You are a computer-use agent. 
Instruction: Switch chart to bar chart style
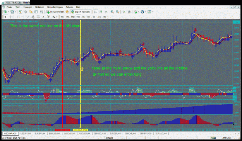(96, 12)
